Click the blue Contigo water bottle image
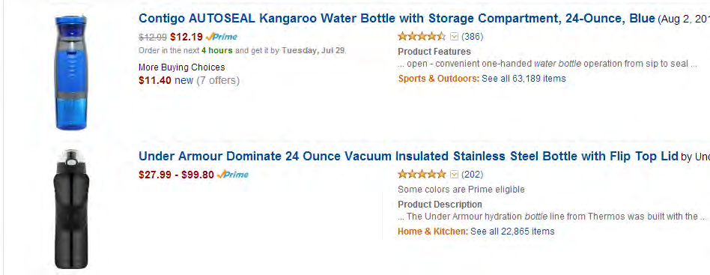710x275 pixels. [71, 73]
